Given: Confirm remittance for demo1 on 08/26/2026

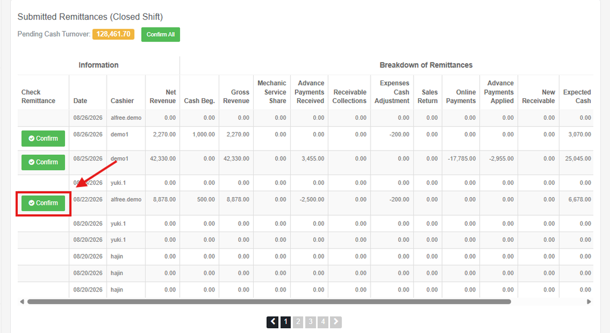Looking at the screenshot, I should coord(43,138).
